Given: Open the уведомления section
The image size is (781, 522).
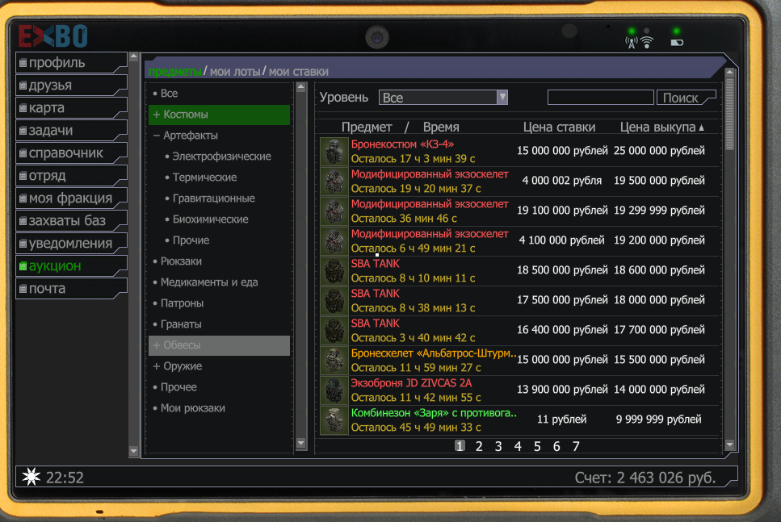Looking at the screenshot, I should pos(71,244).
